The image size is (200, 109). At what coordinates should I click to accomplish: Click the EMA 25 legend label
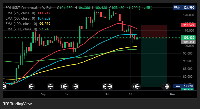(20, 13)
